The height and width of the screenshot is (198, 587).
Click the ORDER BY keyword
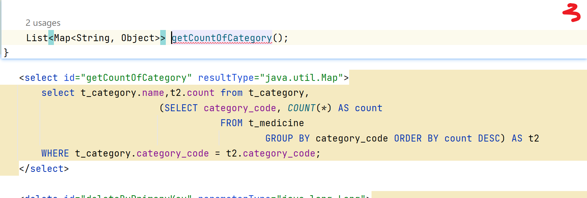(x=416, y=138)
